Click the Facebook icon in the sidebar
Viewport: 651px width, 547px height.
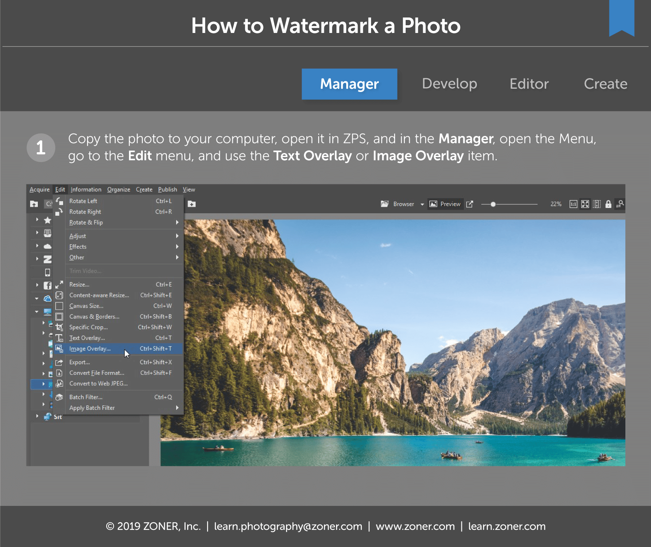48,286
